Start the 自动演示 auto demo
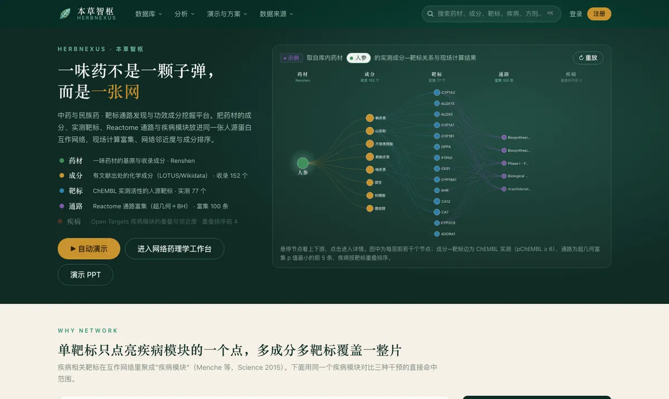 tap(89, 249)
